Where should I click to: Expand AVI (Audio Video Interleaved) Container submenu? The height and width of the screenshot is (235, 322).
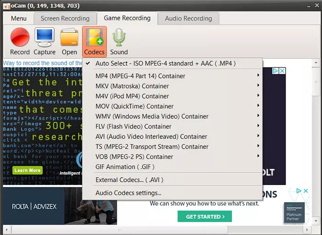pyautogui.click(x=172, y=136)
